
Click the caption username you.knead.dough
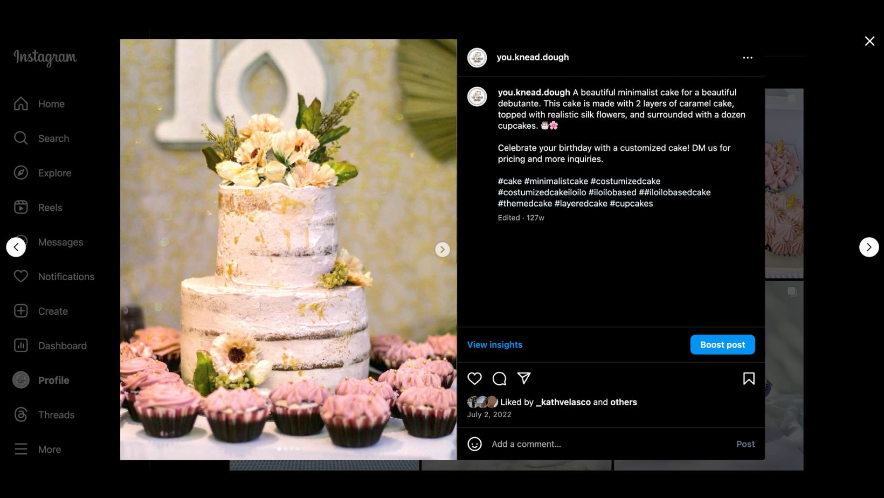[x=534, y=92]
